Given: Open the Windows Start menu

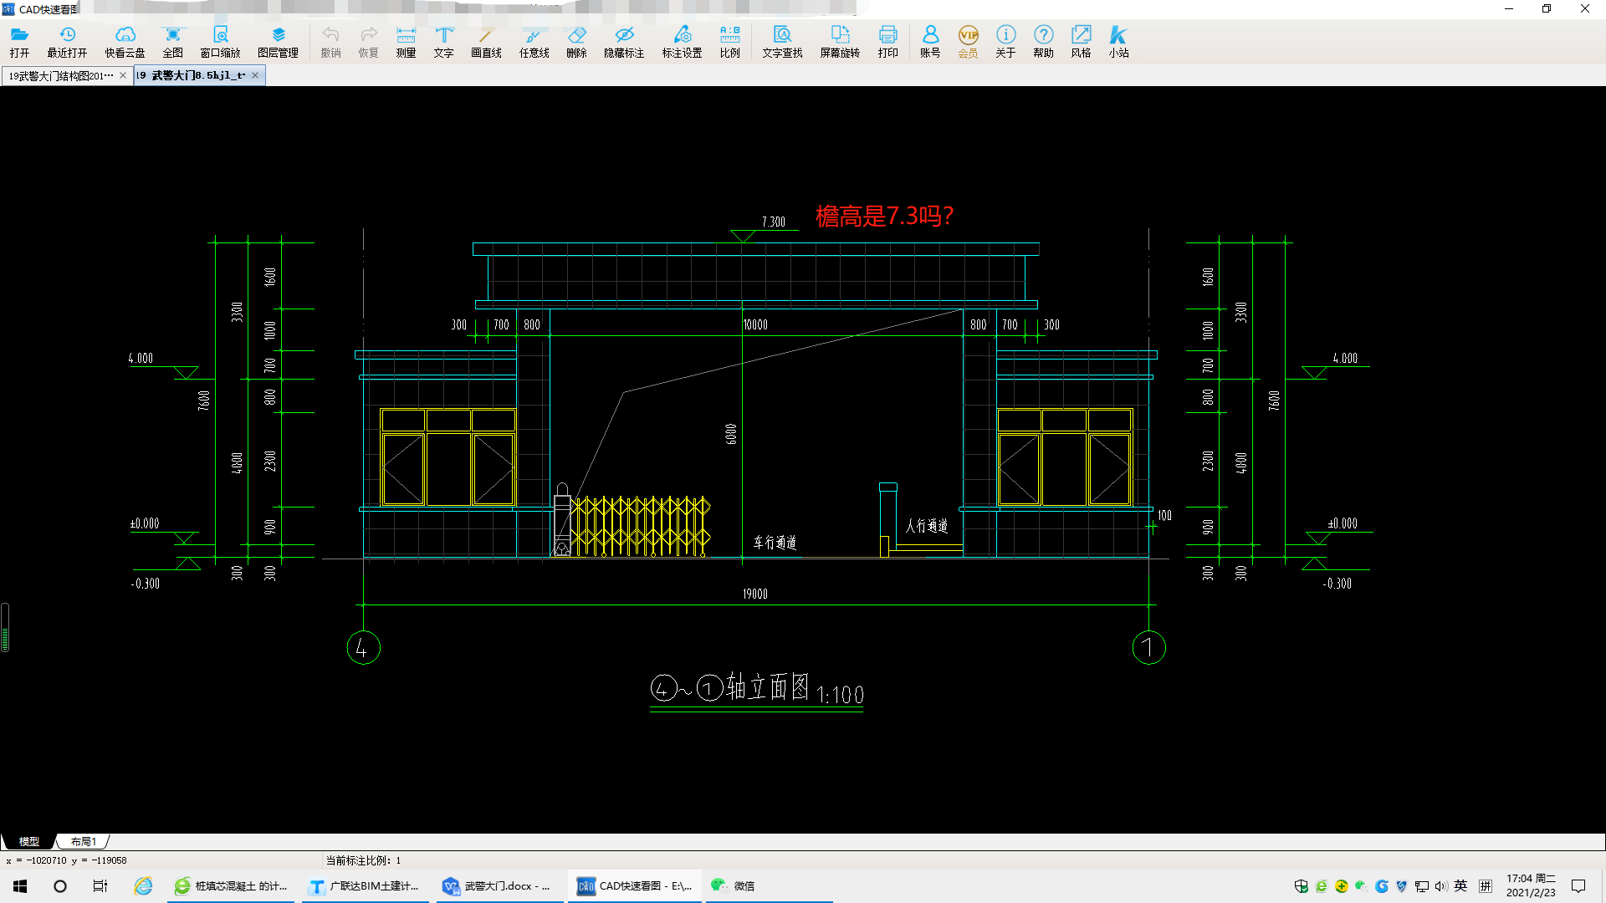Looking at the screenshot, I should 20,886.
